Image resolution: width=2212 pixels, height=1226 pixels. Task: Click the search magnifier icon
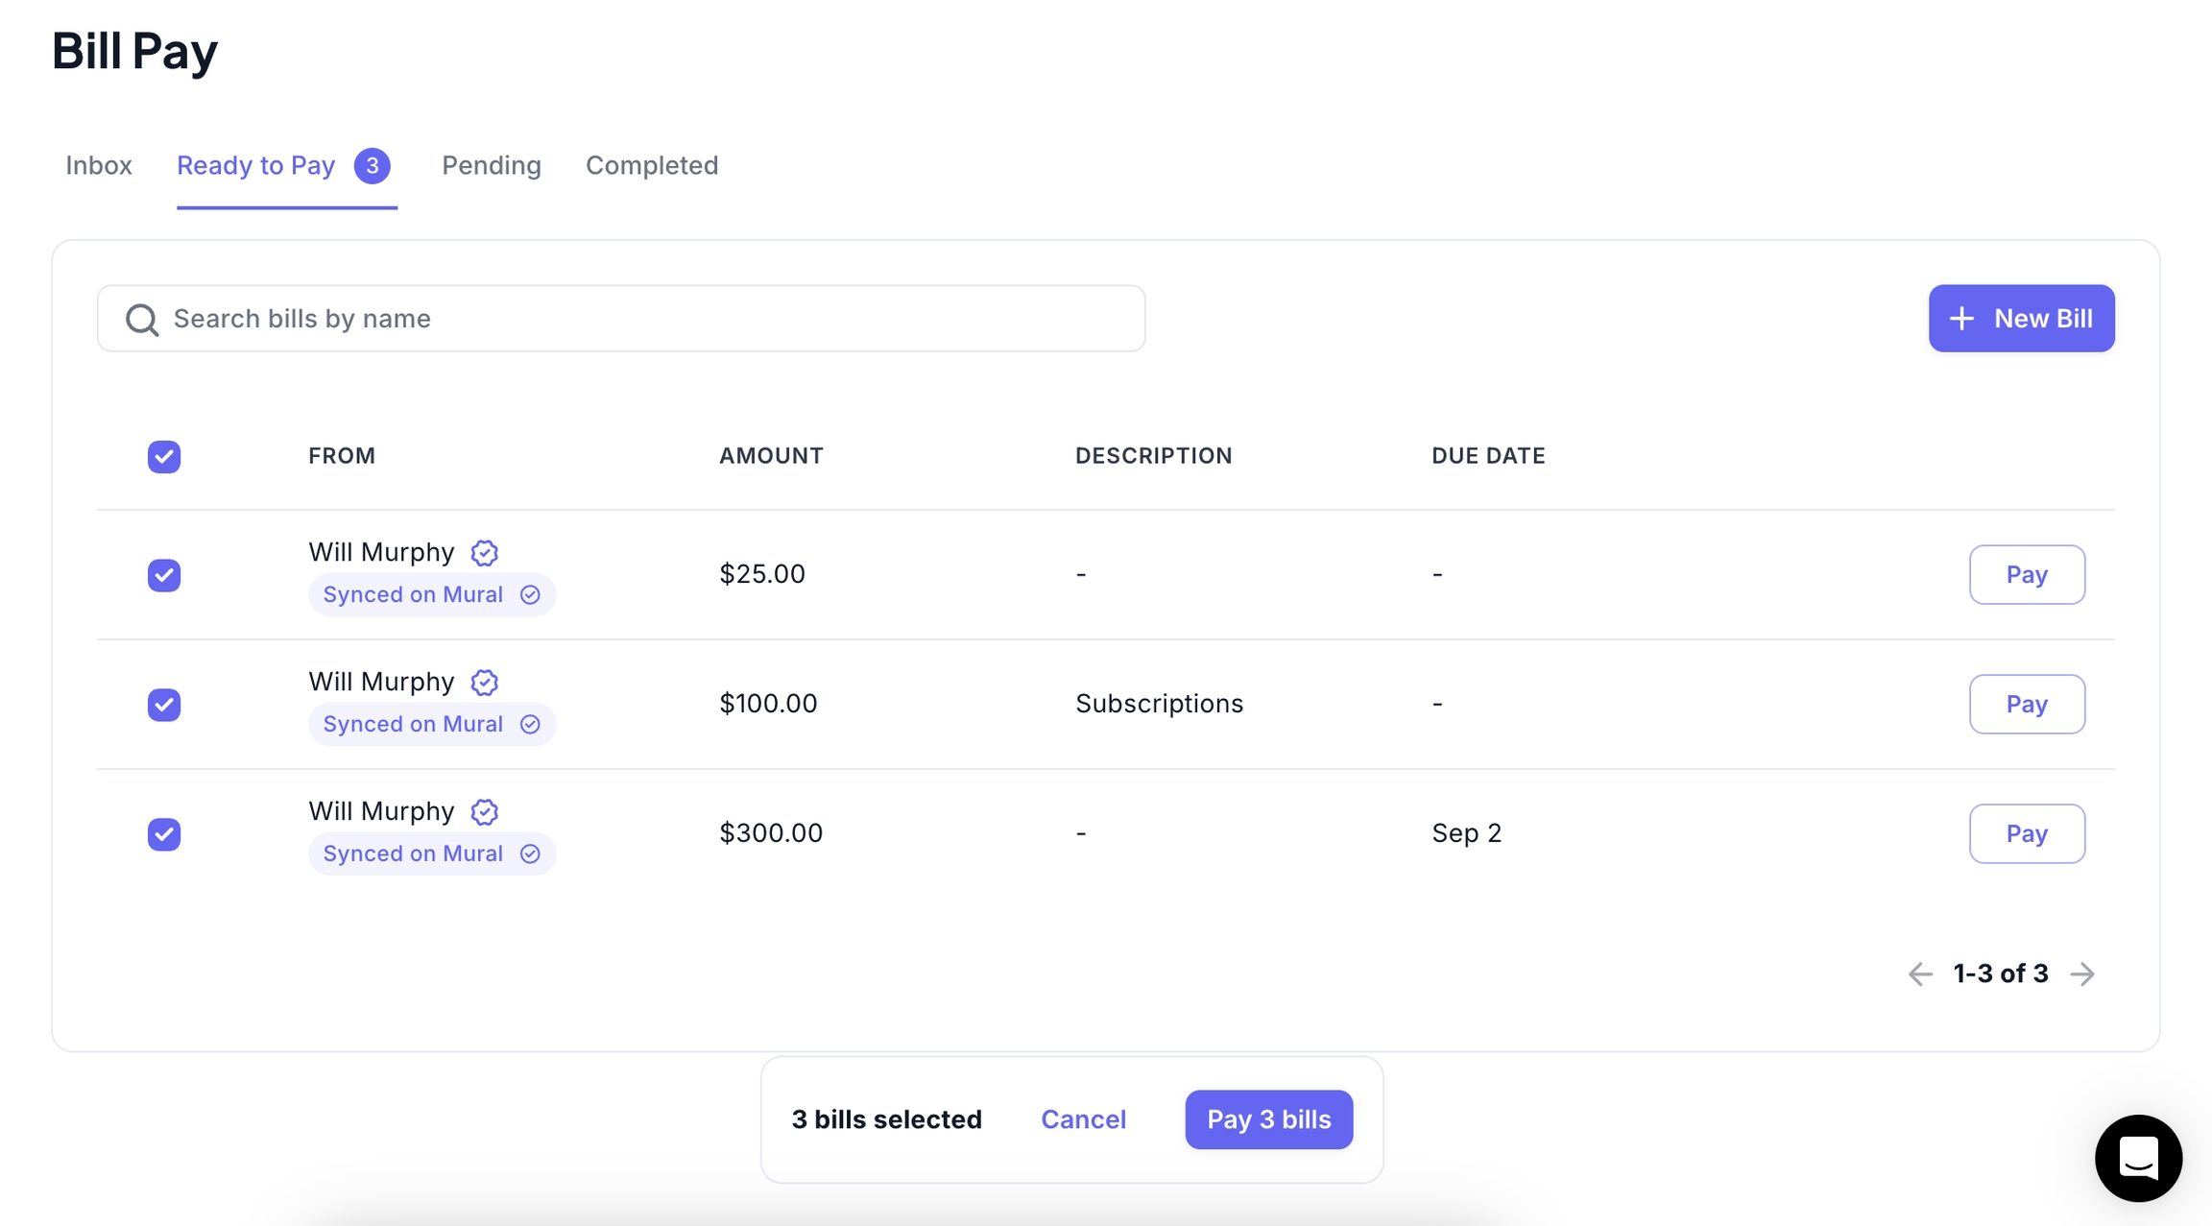[x=142, y=320]
